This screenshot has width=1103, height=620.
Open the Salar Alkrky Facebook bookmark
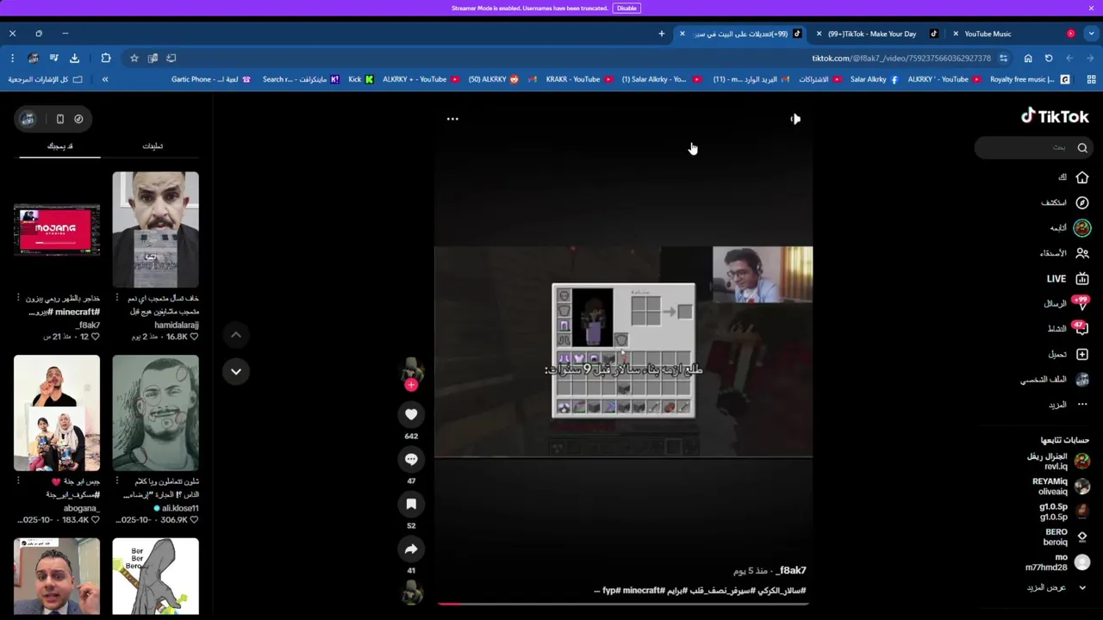[874, 79]
